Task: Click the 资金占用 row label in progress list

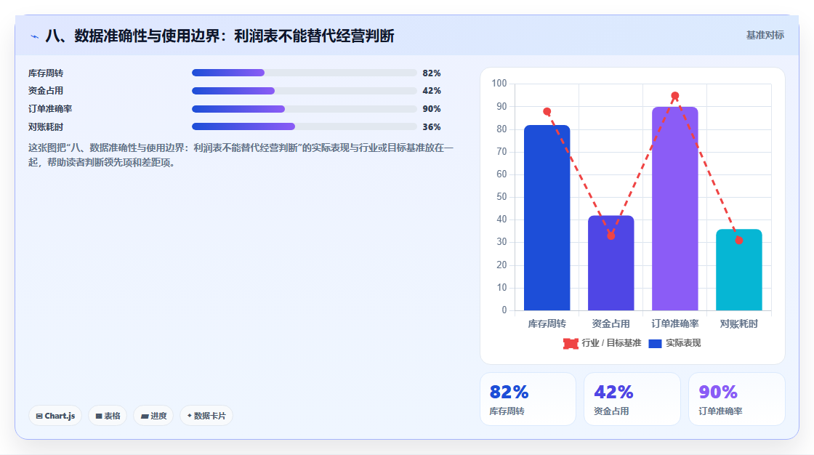Action: pyautogui.click(x=46, y=91)
